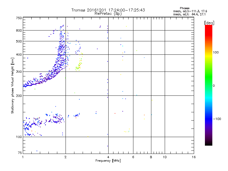
Task: Click the '75' height axis tick label
Action: coord(20,153)
